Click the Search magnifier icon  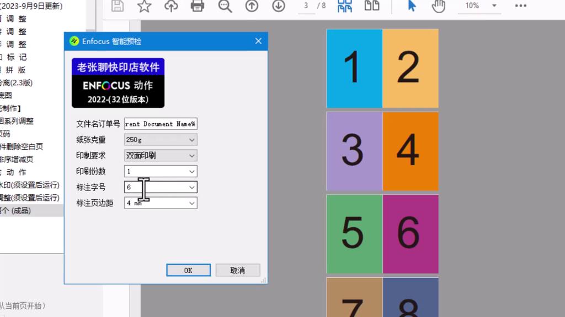[224, 6]
